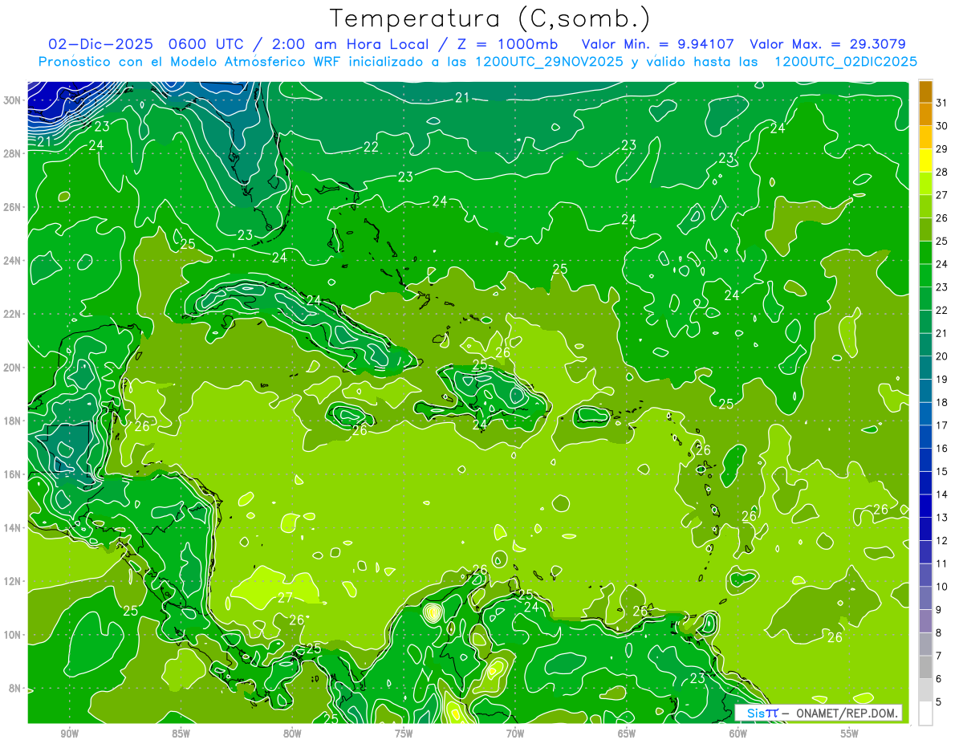Click the "8N" latitude axis label

[16, 688]
